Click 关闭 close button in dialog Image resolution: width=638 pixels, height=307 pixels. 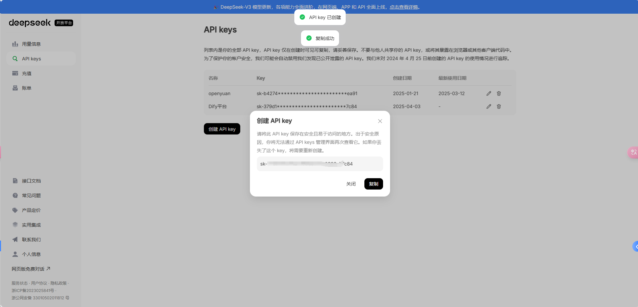pyautogui.click(x=351, y=184)
